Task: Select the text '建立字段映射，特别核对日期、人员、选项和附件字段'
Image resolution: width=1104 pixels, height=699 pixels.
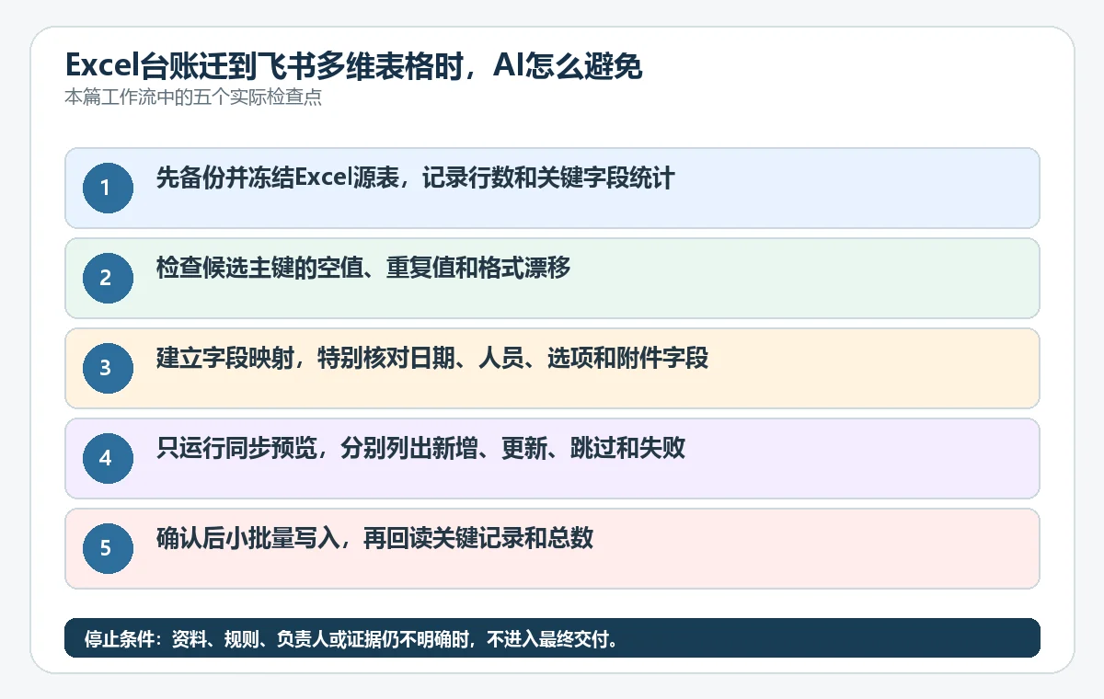Action: [432, 359]
